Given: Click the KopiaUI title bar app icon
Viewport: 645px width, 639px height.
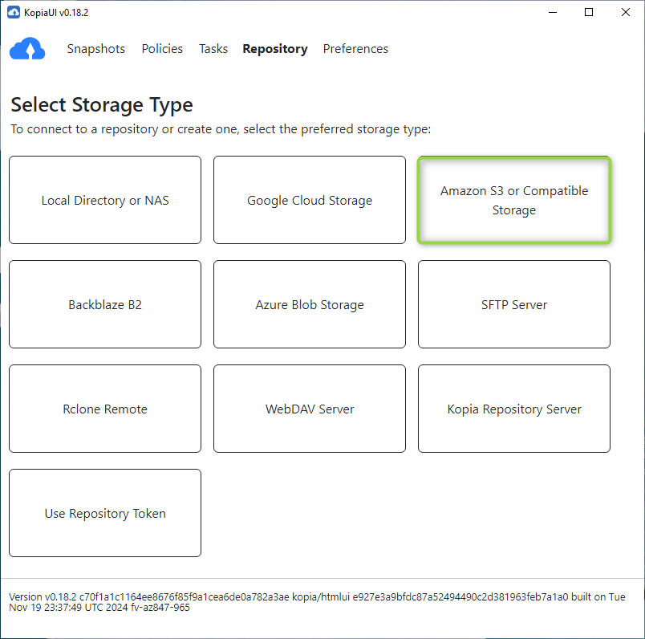Looking at the screenshot, I should (x=14, y=12).
